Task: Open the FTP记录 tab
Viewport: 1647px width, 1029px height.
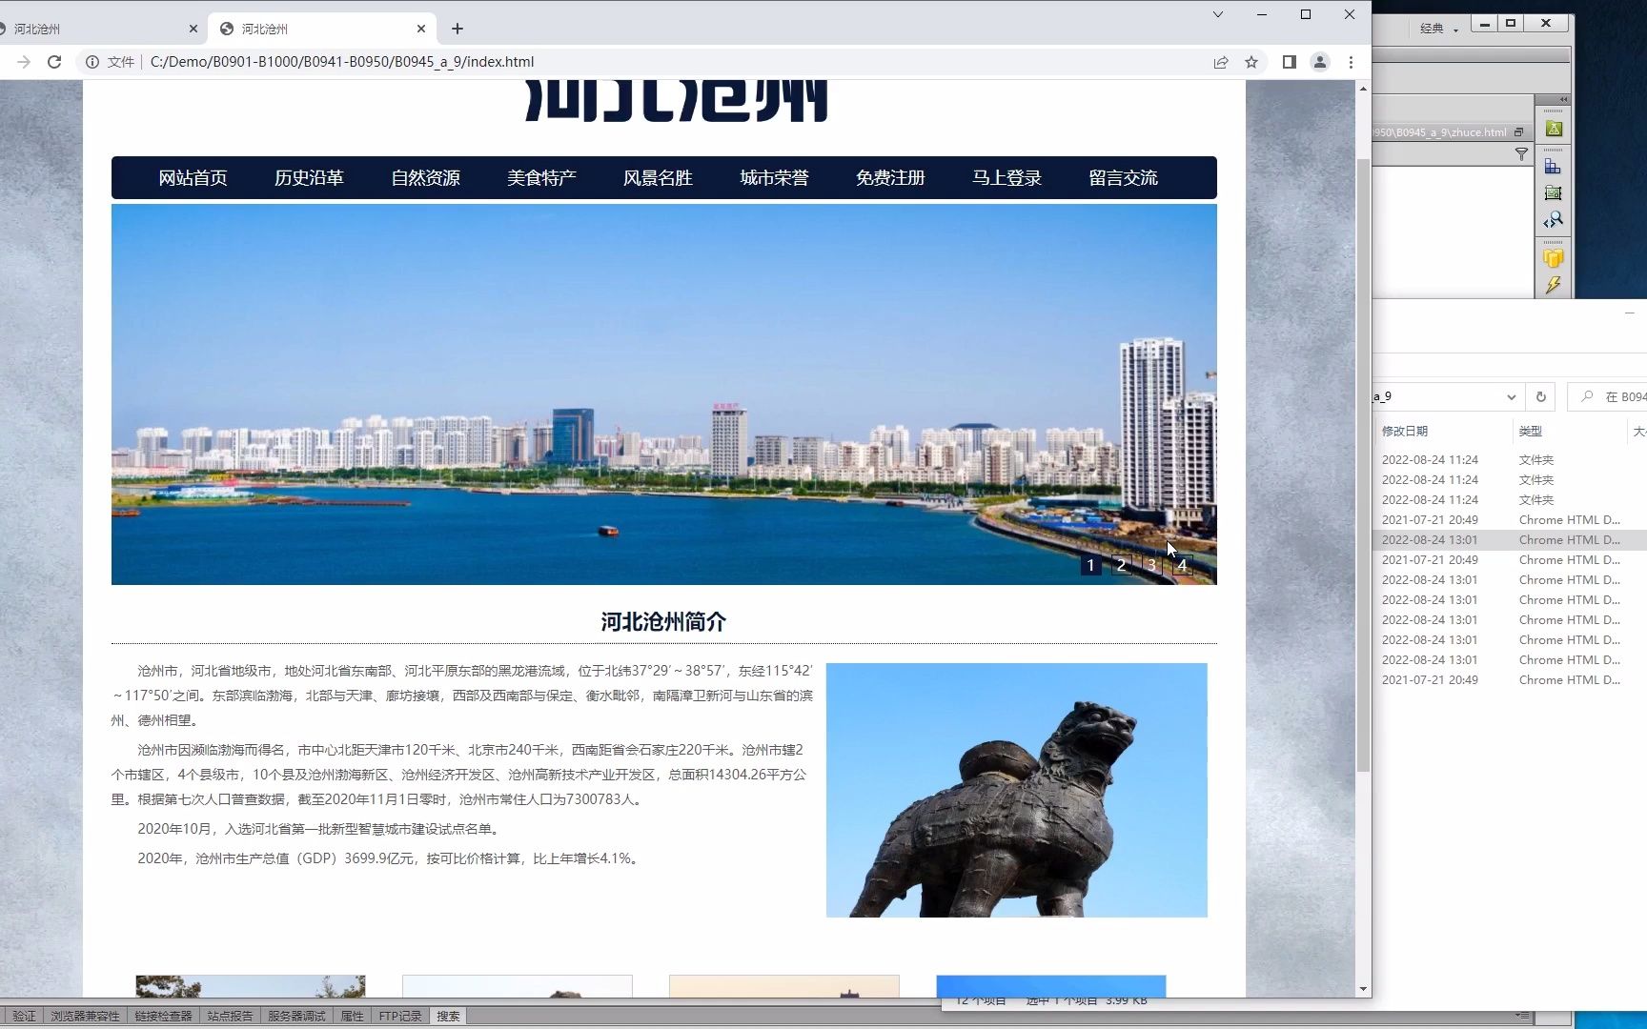Action: coord(399,1016)
